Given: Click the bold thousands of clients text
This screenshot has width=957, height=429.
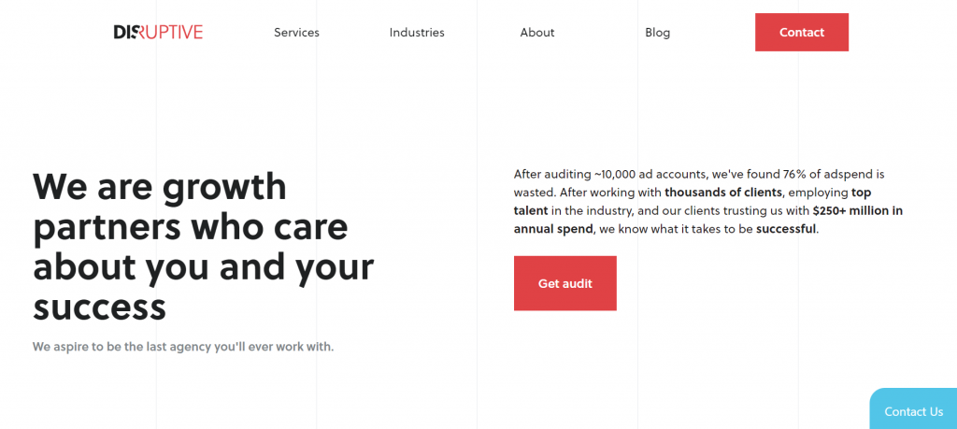Looking at the screenshot, I should (723, 193).
